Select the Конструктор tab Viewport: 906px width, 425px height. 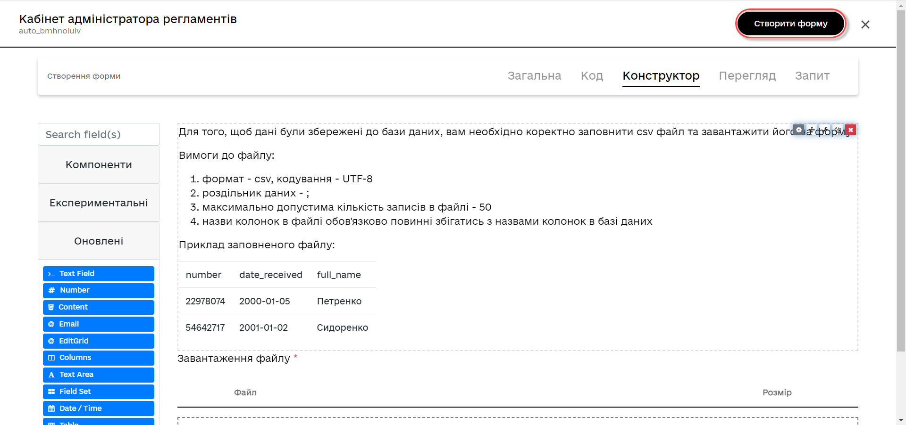(x=661, y=76)
